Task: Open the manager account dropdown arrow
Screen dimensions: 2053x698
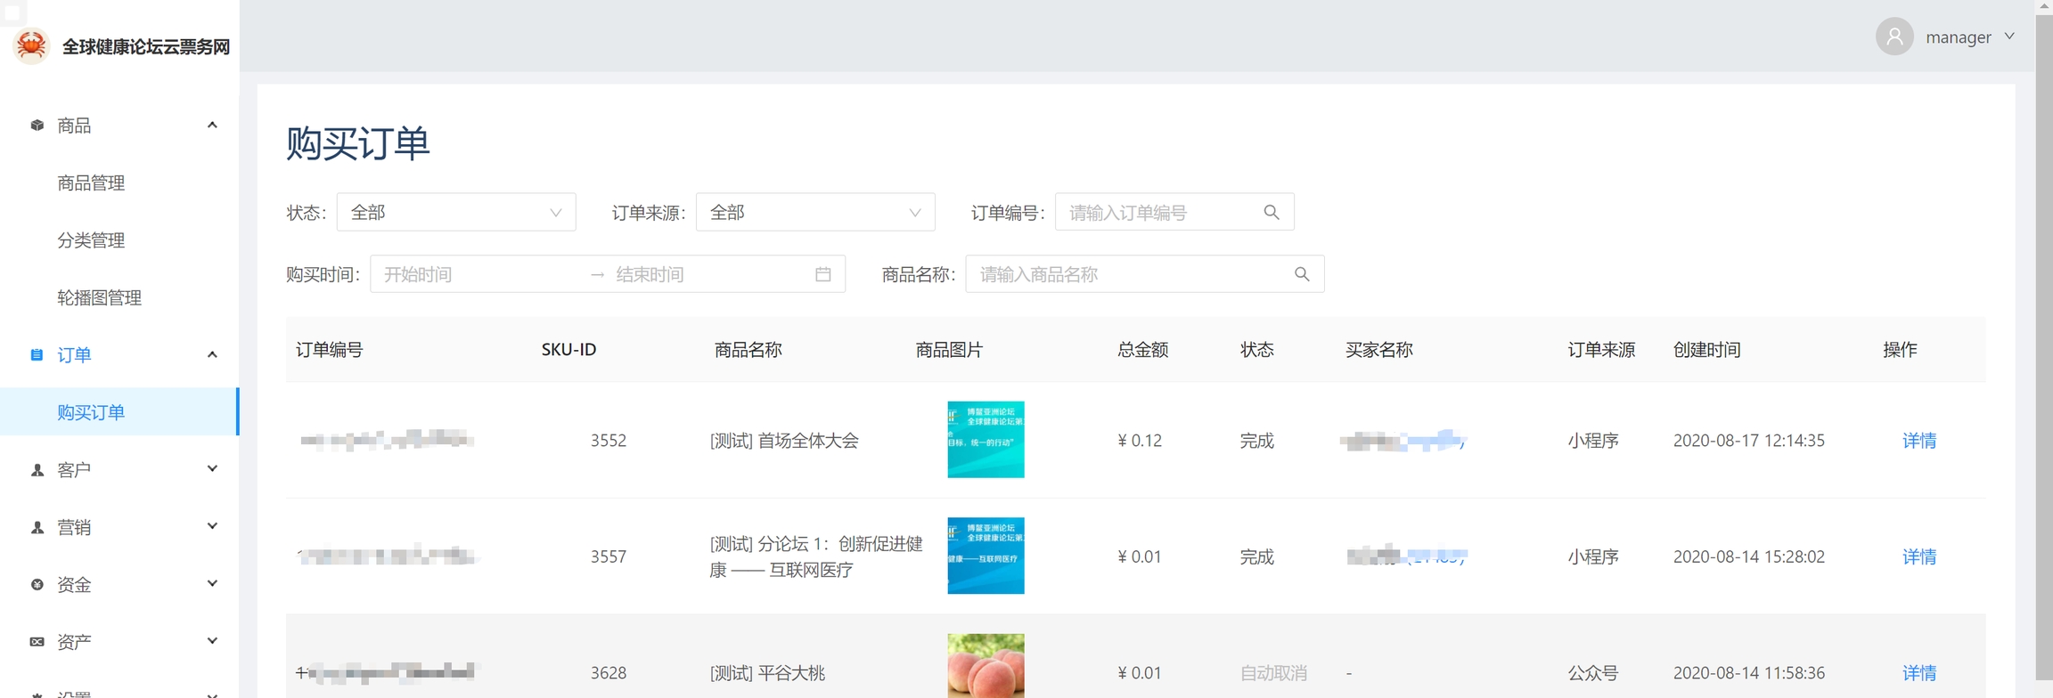Action: click(x=2010, y=37)
